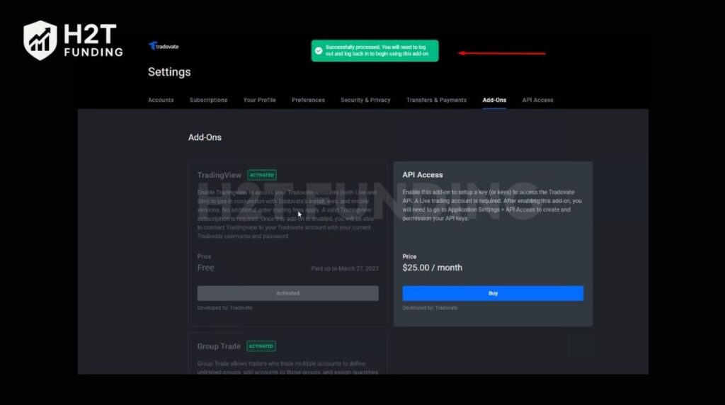Click the Add-Ons section heading

pos(205,137)
